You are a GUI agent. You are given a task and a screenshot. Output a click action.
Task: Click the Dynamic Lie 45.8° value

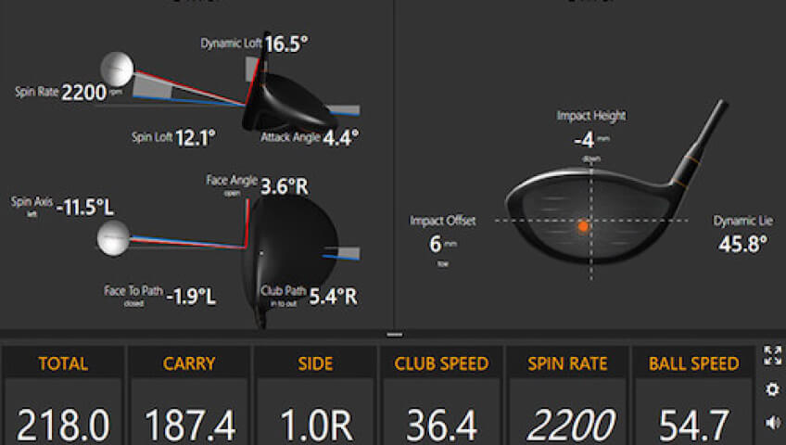742,245
